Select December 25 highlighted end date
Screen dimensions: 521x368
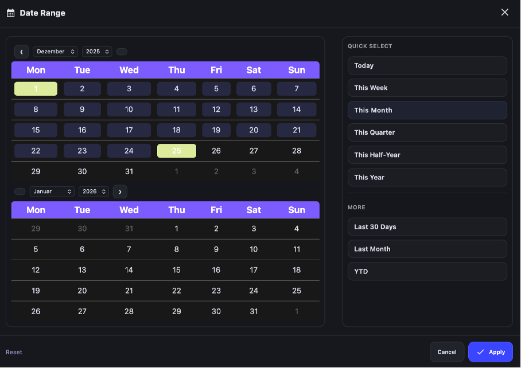[x=176, y=151]
